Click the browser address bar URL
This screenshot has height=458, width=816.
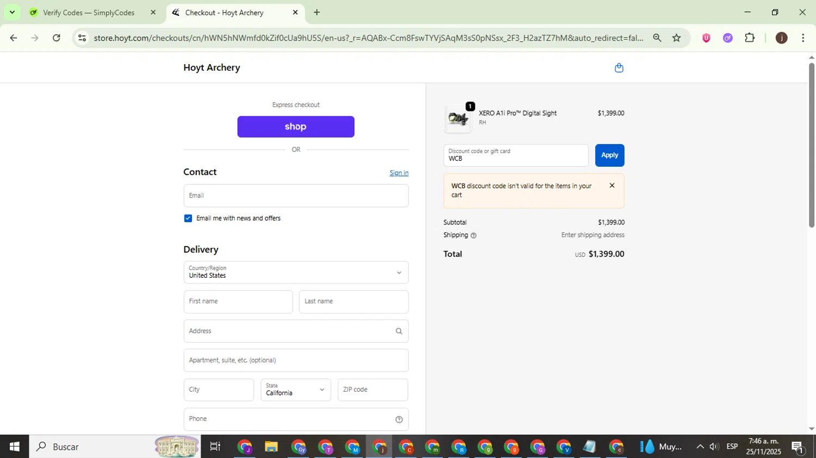[368, 38]
